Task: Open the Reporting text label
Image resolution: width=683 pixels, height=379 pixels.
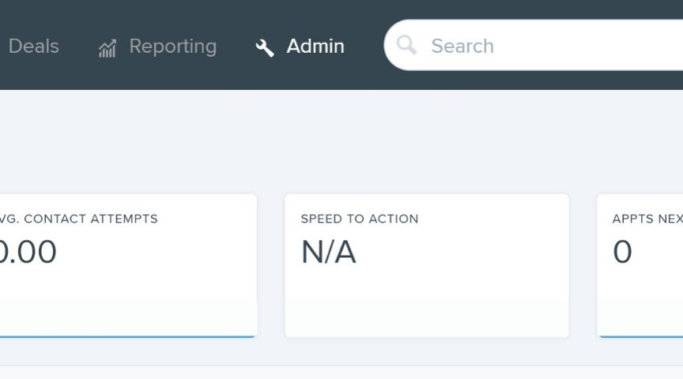Action: [x=173, y=47]
